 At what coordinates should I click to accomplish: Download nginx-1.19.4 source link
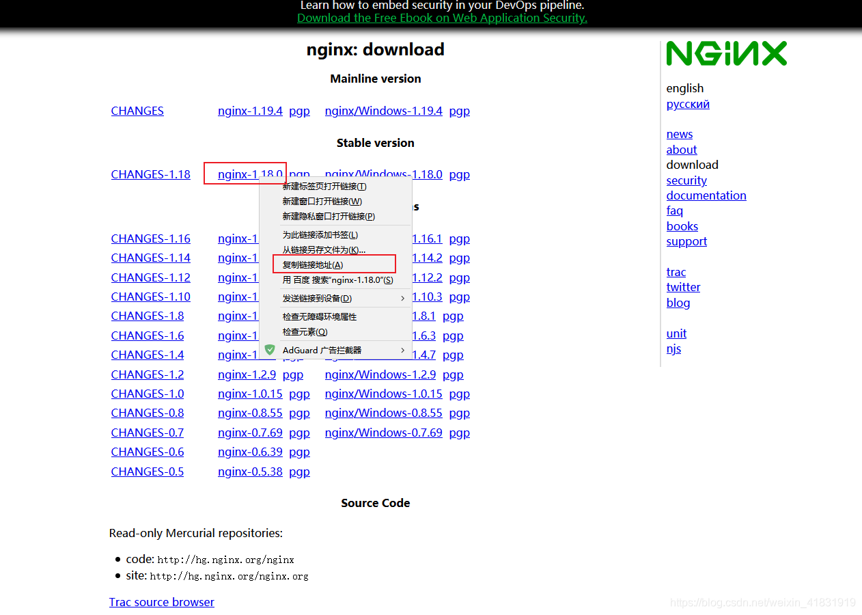point(250,111)
